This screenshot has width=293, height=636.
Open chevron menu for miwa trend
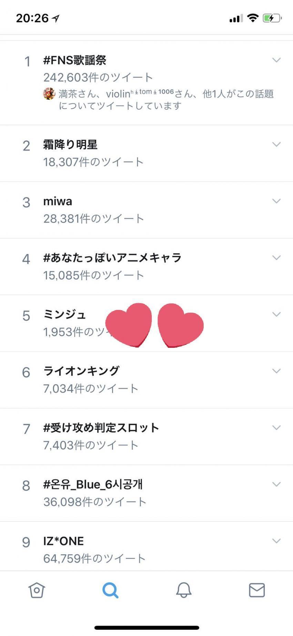tap(276, 201)
